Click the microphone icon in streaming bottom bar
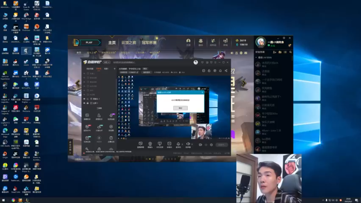The image size is (361, 203). pos(178,145)
